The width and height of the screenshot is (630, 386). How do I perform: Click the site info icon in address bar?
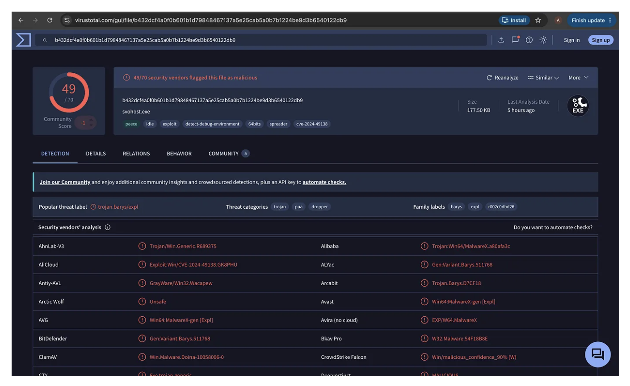(x=67, y=20)
